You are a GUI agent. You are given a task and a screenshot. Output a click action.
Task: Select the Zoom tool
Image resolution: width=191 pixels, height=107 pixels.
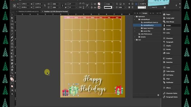[x=12, y=73]
